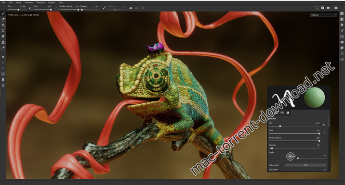Switch to material tab in brush panel
The image size is (345, 185).
[x=288, y=113]
